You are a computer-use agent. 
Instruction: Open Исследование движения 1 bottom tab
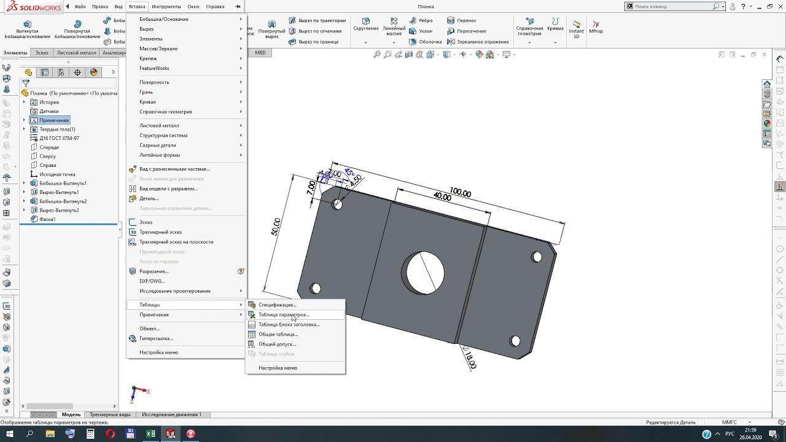171,415
